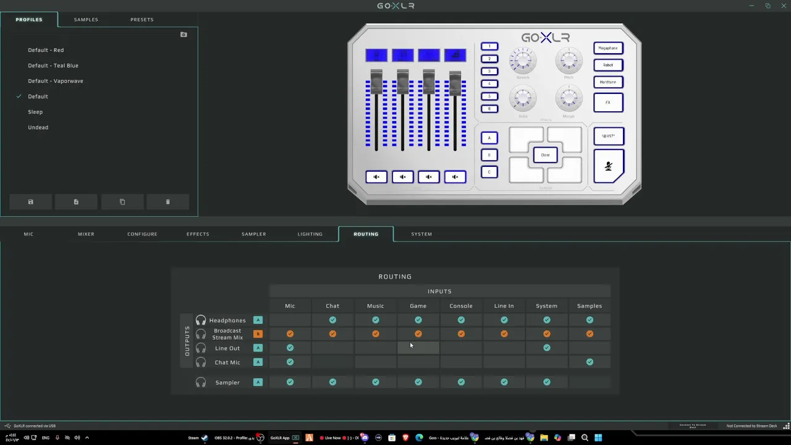
Task: Click the Pitch knob
Action: point(569,61)
